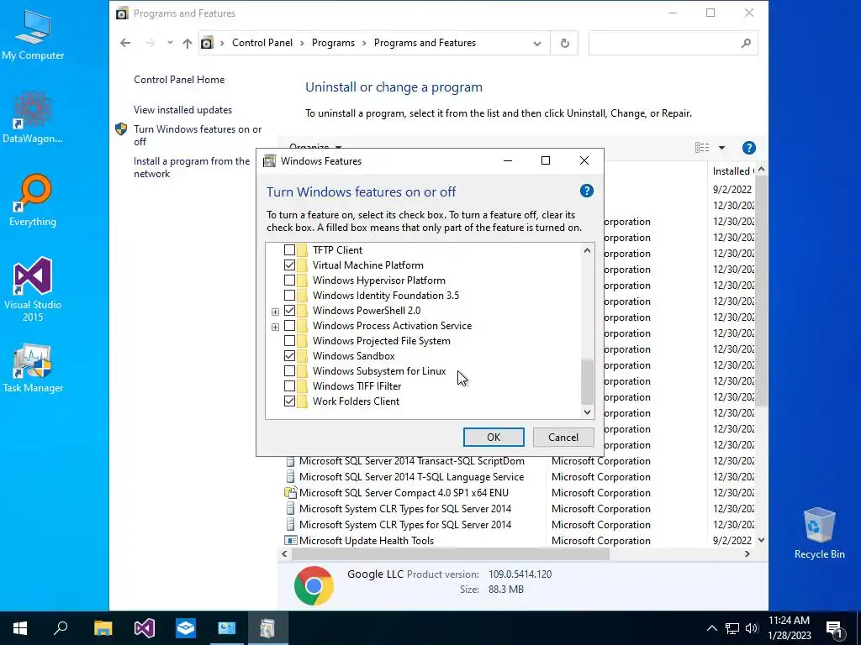The height and width of the screenshot is (645, 861).
Task: Check Windows TIFF IFilter
Action: click(289, 386)
